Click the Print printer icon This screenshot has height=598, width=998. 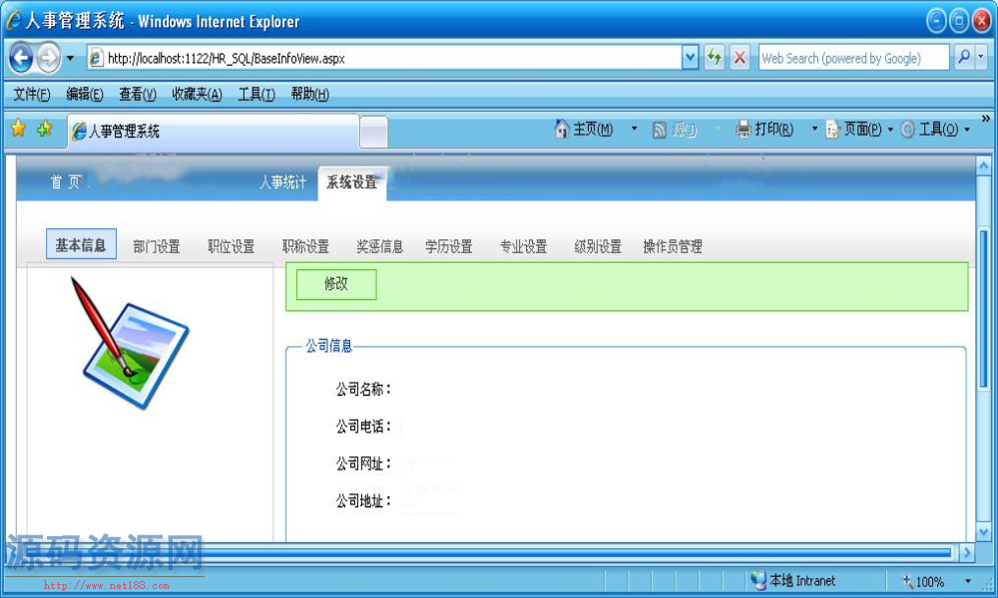point(744,130)
